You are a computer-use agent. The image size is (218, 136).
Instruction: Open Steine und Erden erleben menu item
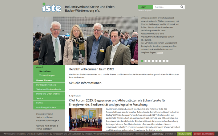49,94
